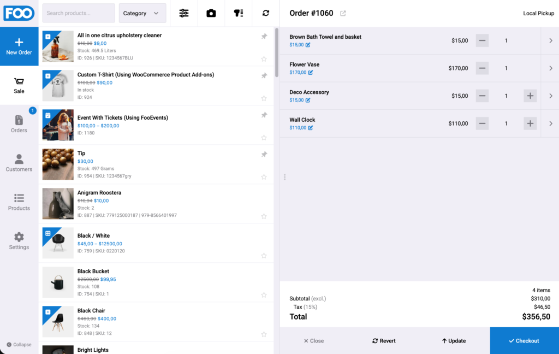Open the Category dropdown
The height and width of the screenshot is (354, 559).
coord(142,13)
